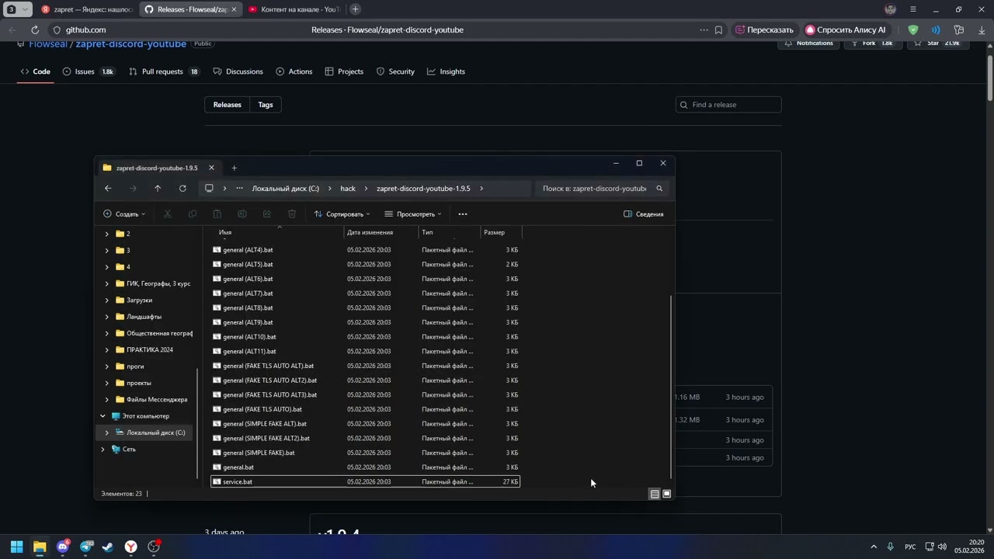Select general (FAKE TLS AUTO).bat file
This screenshot has height=559, width=994.
(x=365, y=409)
